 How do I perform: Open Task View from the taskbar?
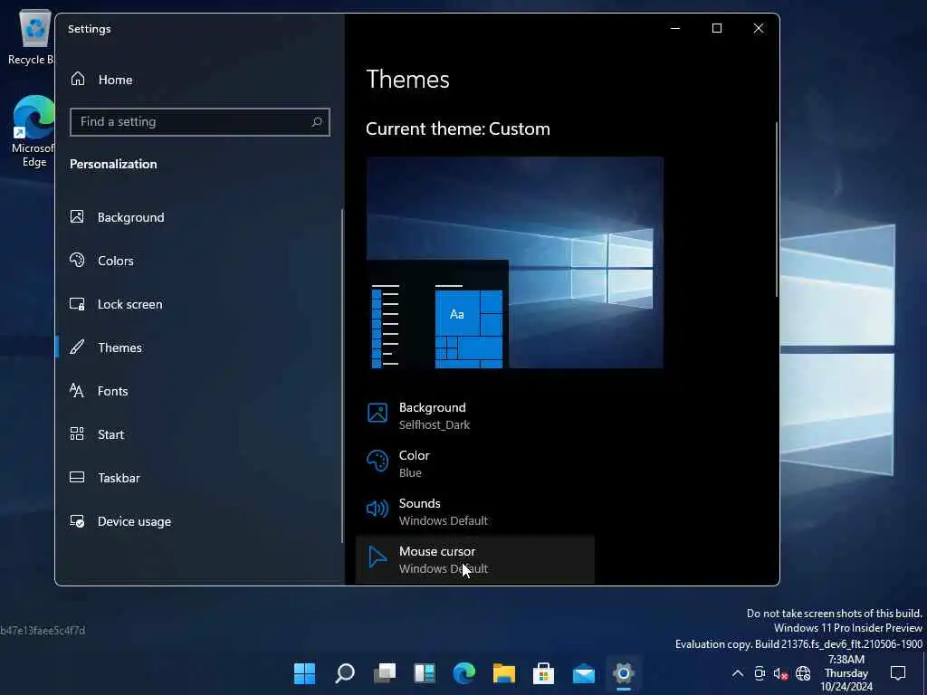[x=384, y=673]
